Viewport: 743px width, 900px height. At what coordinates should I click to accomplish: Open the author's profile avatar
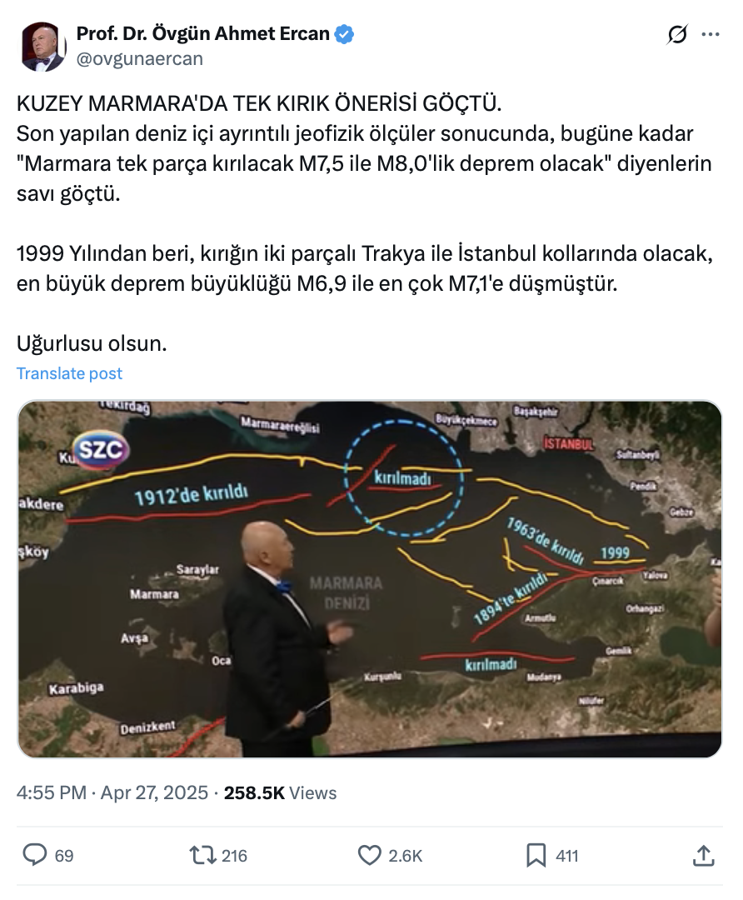coord(42,47)
